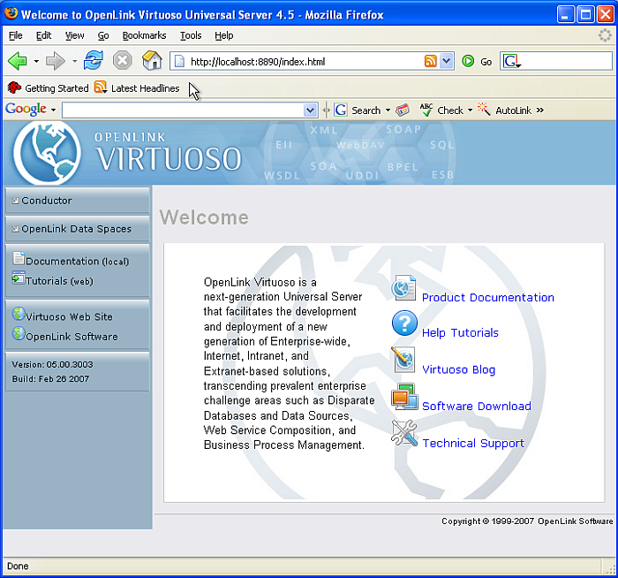Open the search engine Google icon selector
This screenshot has width=618, height=578.
[512, 61]
